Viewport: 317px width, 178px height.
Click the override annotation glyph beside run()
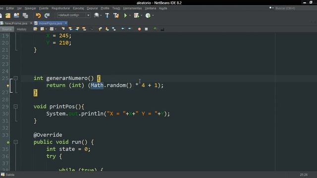(8, 142)
